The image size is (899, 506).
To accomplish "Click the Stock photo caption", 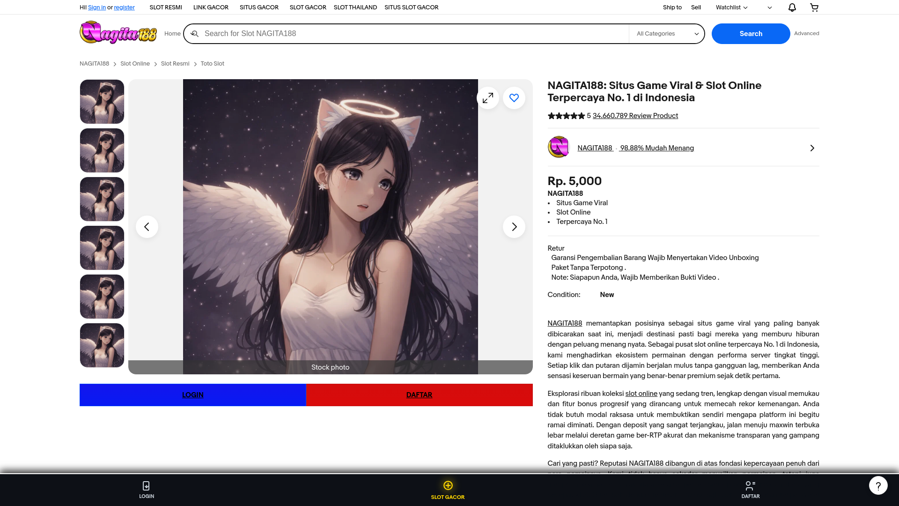I will (x=331, y=367).
